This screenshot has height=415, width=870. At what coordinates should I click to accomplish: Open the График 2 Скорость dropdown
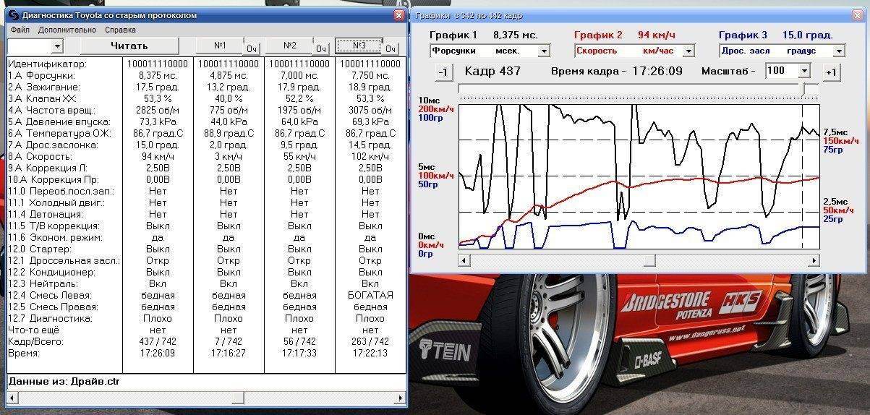pos(688,51)
